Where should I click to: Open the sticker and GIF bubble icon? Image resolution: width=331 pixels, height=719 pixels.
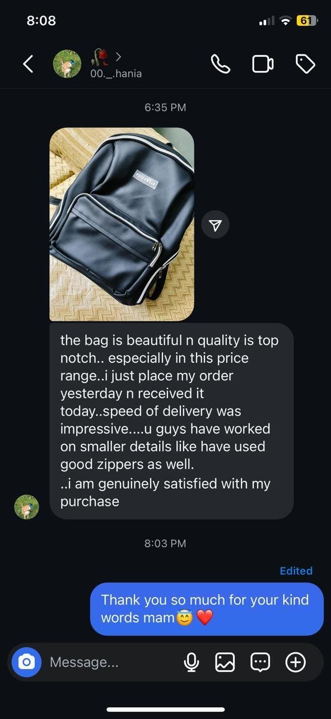coord(260,663)
